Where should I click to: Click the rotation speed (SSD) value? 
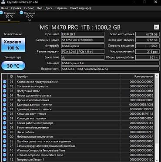click(x=147, y=46)
